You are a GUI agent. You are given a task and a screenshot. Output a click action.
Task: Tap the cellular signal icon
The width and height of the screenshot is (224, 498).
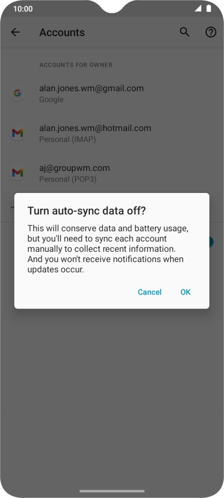pos(198,8)
